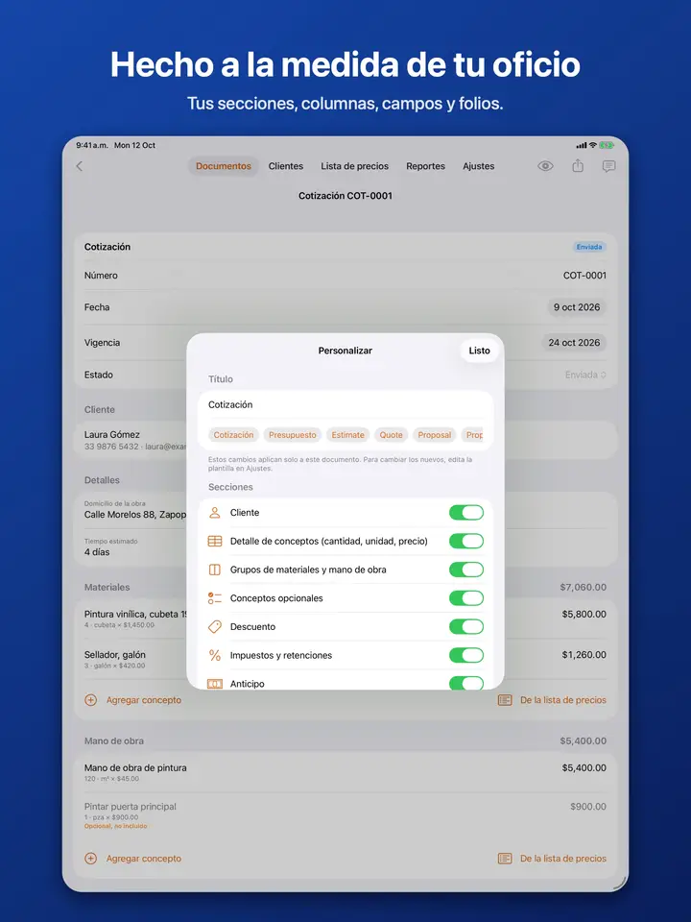
Task: Tap the Wi-Fi indicator in status bar
Action: point(593,145)
